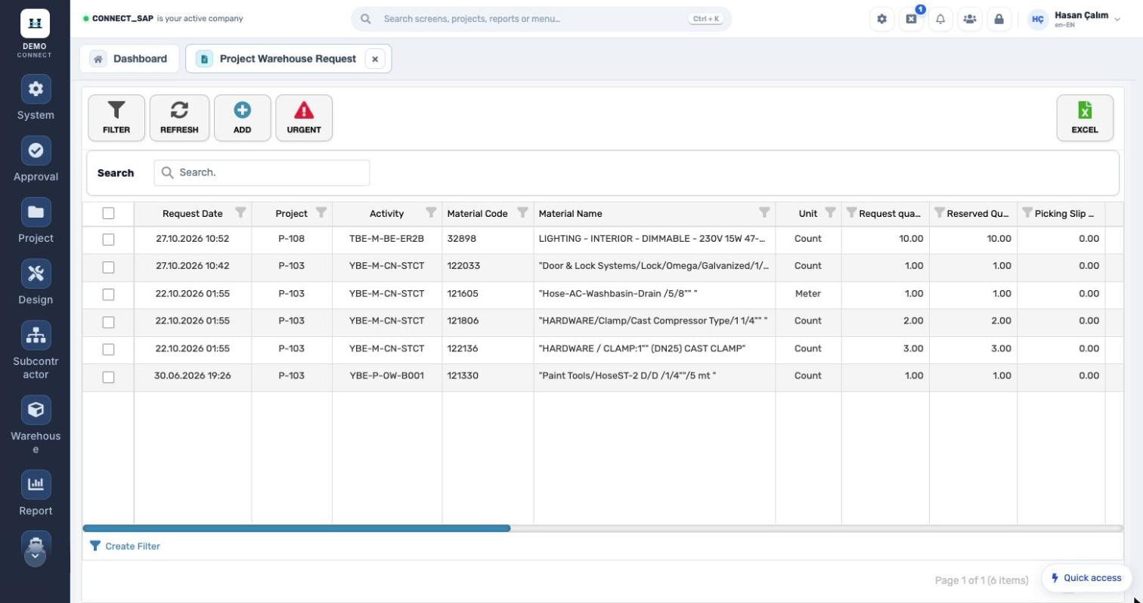Expand more sidebar modules with down chevron
The width and height of the screenshot is (1143, 603).
pyautogui.click(x=36, y=557)
